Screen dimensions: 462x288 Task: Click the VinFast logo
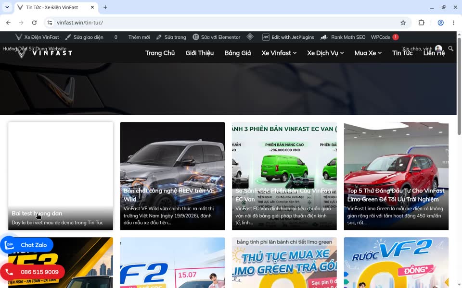click(x=44, y=53)
